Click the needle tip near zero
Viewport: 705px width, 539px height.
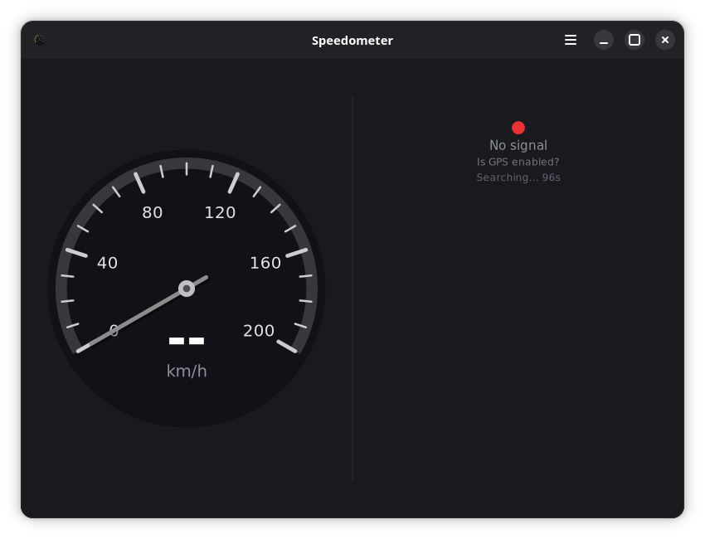click(80, 350)
